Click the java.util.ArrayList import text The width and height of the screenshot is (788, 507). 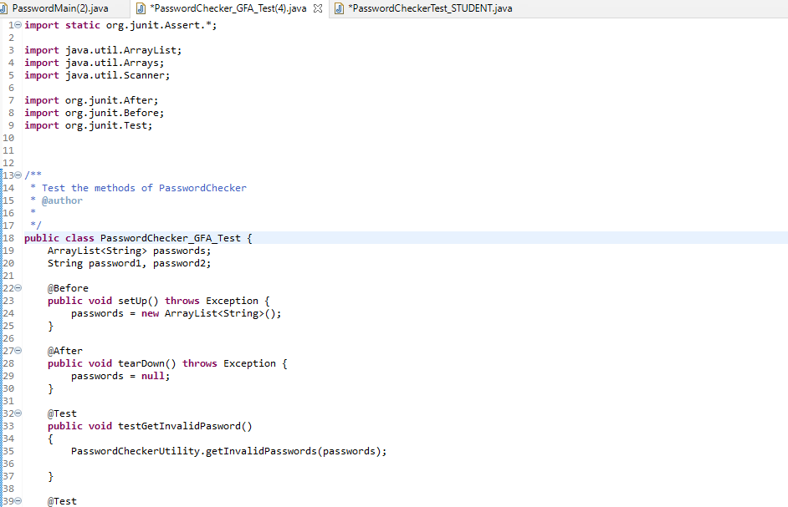(x=123, y=50)
